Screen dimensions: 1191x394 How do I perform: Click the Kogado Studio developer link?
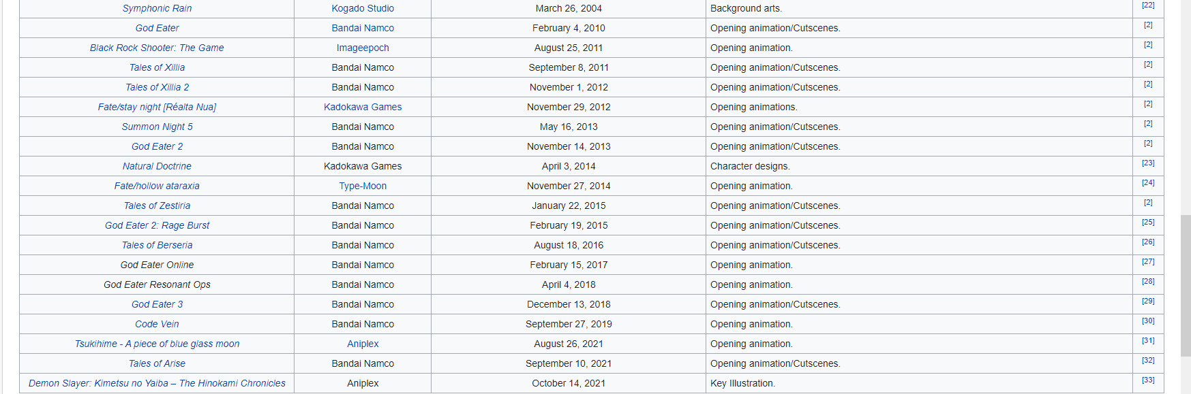(363, 8)
